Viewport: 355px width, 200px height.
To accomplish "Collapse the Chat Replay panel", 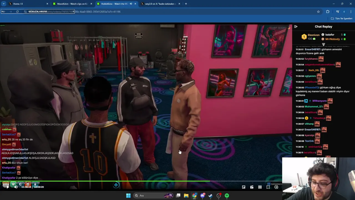I will (296, 27).
